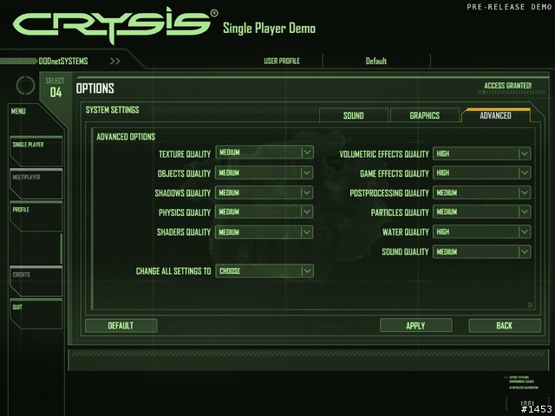Click the Default user profile field
Viewport: 555px width, 416px height.
[x=376, y=61]
